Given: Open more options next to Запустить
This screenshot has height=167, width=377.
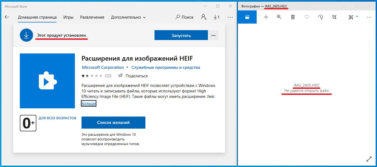Looking at the screenshot, I should pos(213,35).
